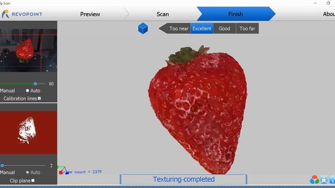Click the colored spheres icon at bottom right

tap(315, 180)
